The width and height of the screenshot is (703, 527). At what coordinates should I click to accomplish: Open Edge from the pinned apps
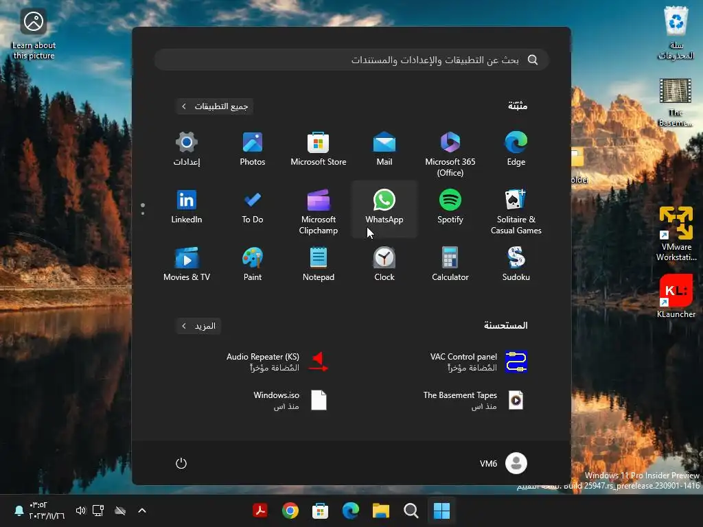pyautogui.click(x=516, y=150)
